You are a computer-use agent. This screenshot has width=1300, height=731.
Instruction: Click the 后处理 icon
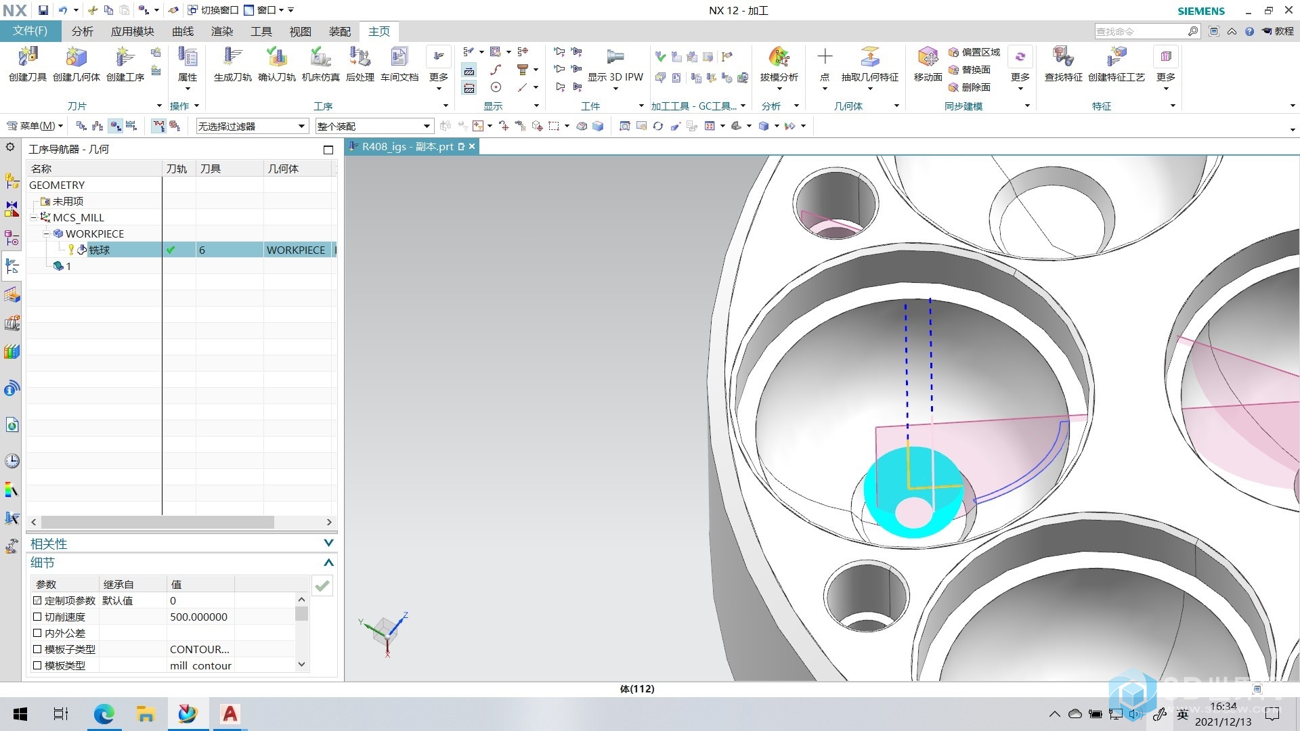pyautogui.click(x=360, y=58)
